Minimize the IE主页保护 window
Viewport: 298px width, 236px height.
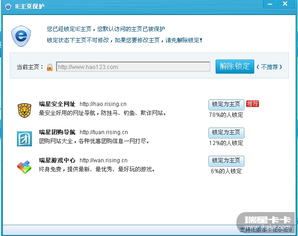pos(270,4)
